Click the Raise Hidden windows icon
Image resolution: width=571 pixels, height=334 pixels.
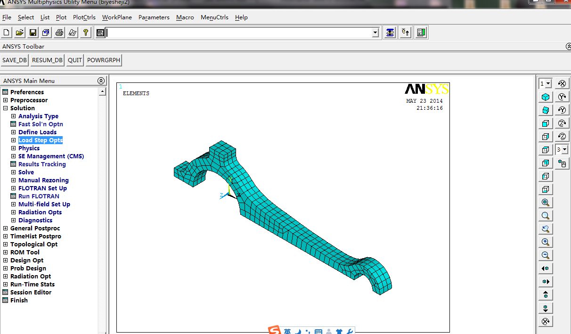pos(390,33)
